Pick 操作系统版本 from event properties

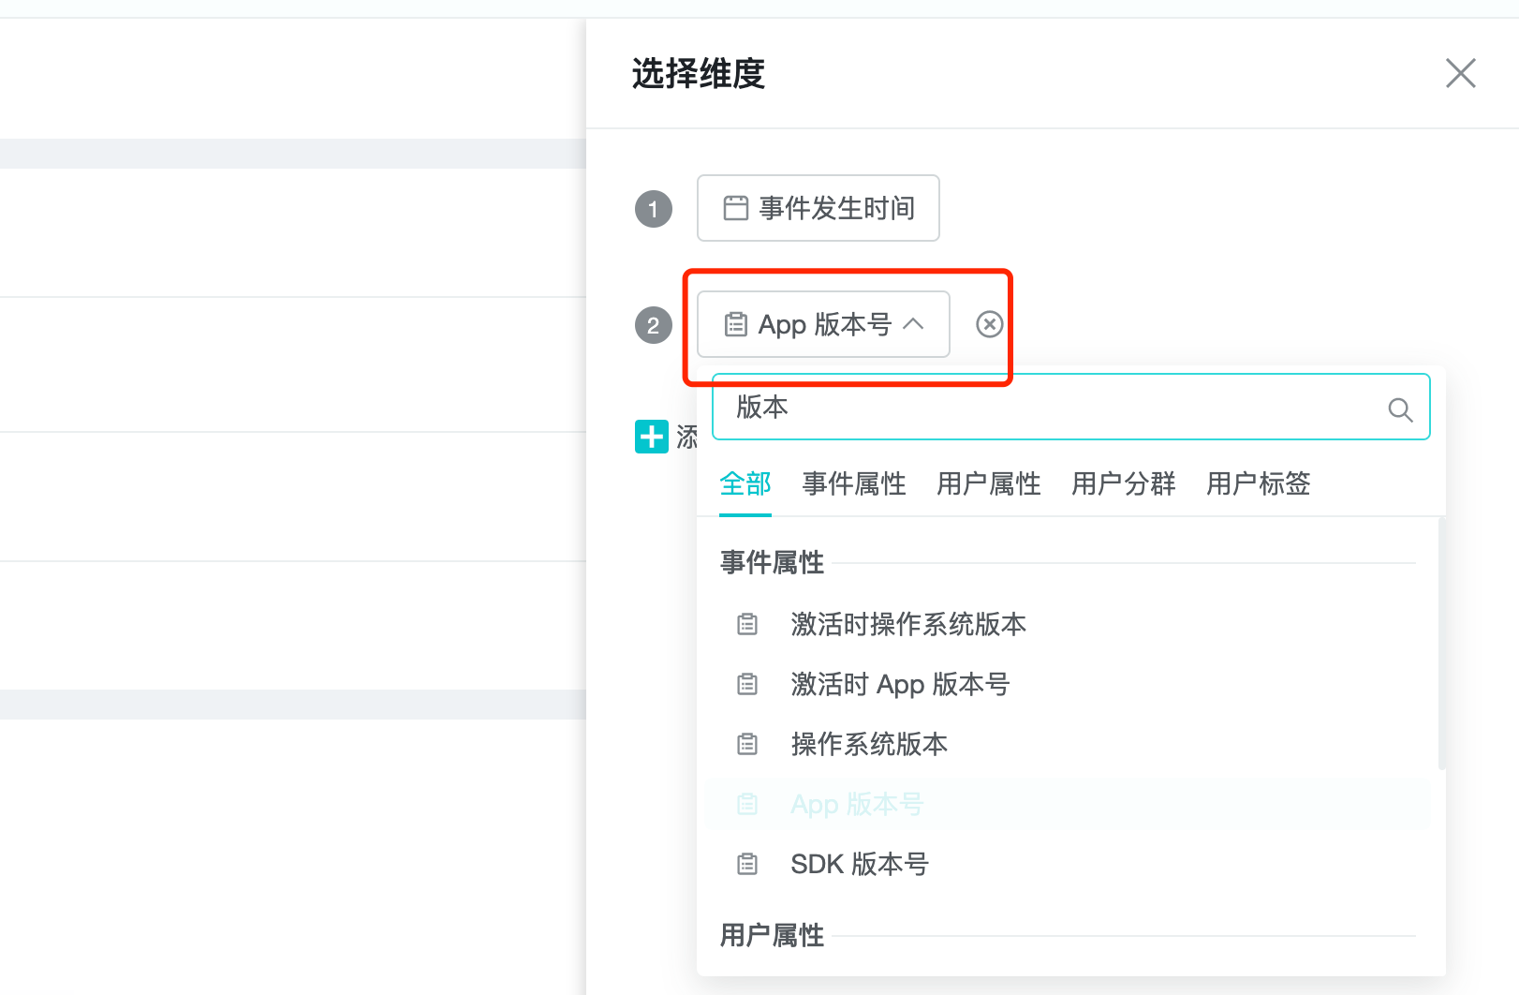pos(868,744)
